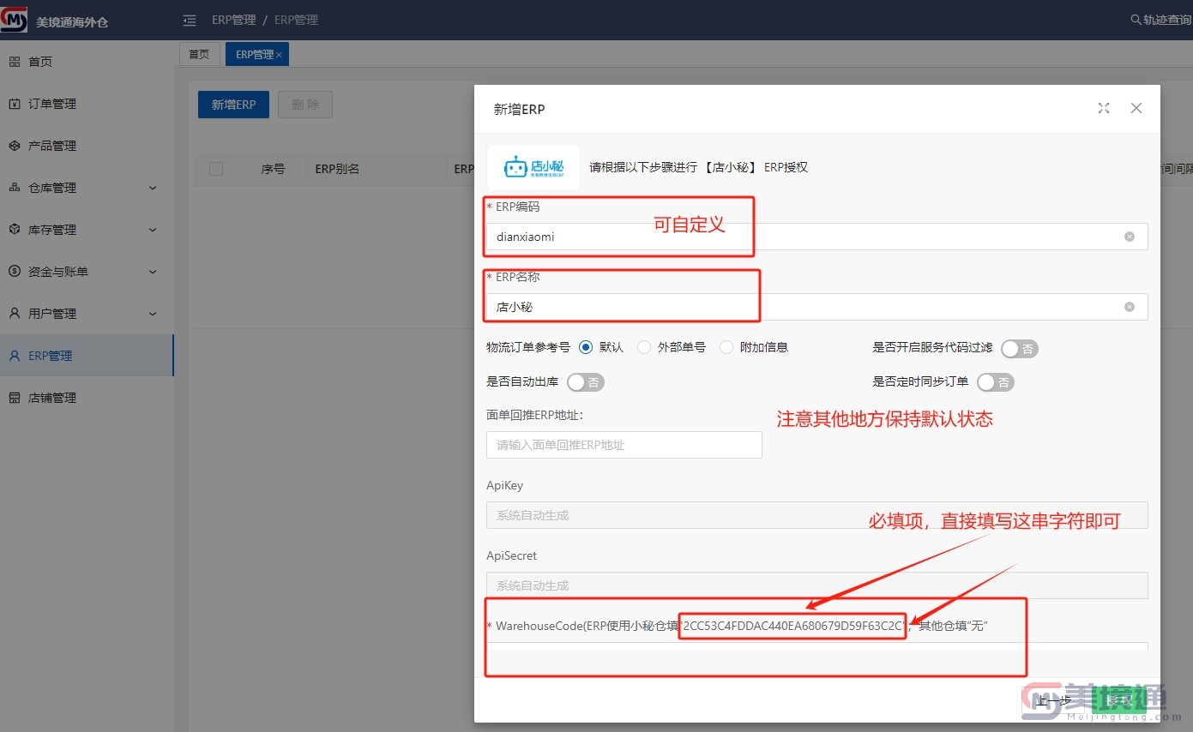Click the 店小秘 robot logo
The height and width of the screenshot is (732, 1193).
[533, 167]
